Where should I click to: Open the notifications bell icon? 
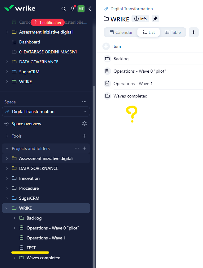pos(72,9)
